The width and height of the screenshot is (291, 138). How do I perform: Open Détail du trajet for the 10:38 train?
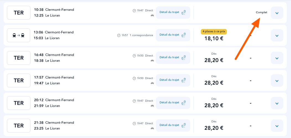(x=173, y=13)
